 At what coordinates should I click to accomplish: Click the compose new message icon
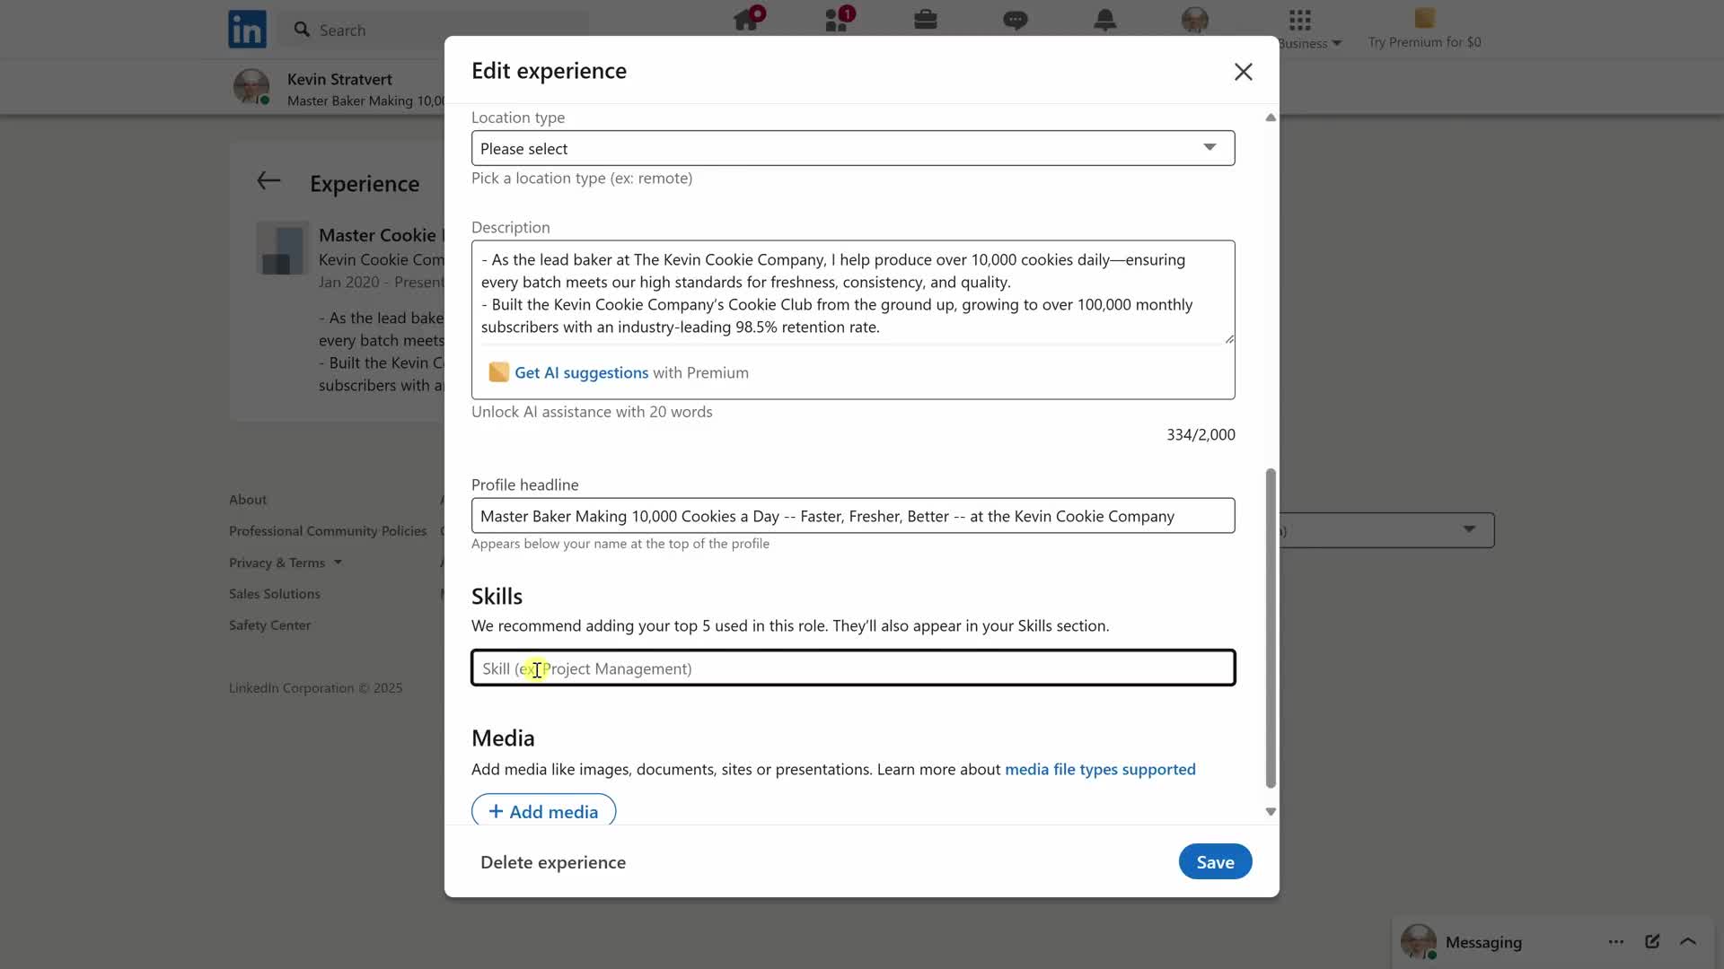pos(1652,941)
